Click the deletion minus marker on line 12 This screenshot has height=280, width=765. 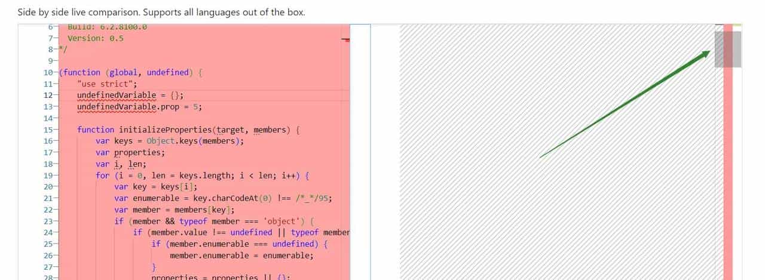(x=56, y=96)
